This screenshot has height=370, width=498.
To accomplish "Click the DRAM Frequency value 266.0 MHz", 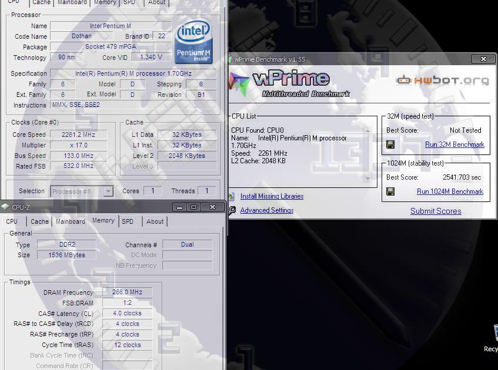I will 128,292.
